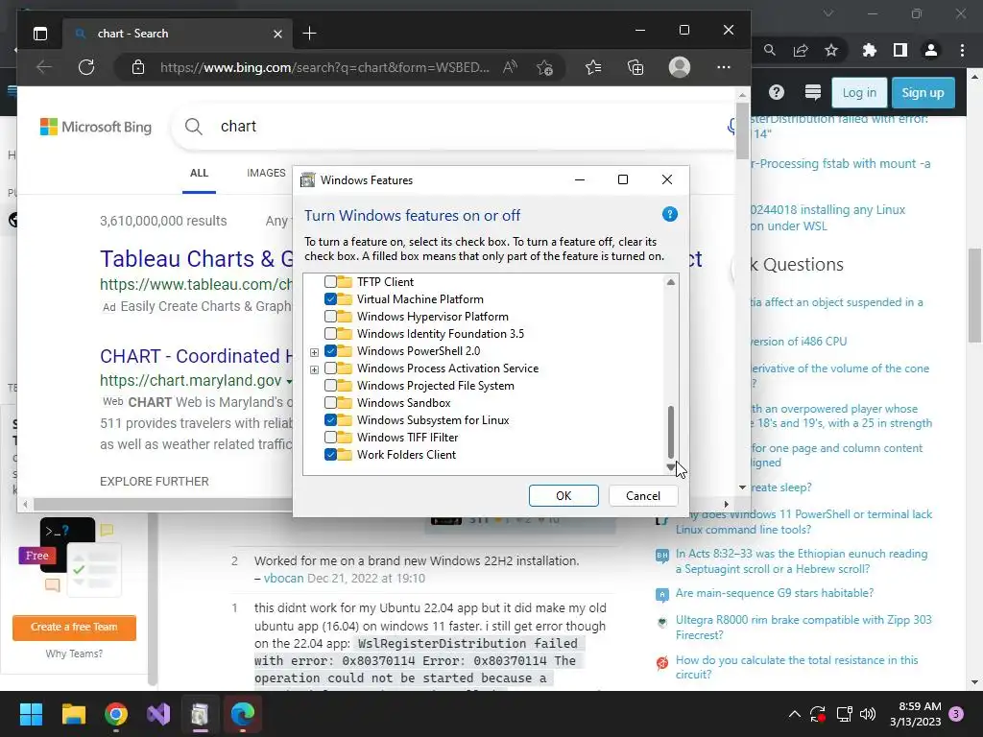Open Microsoft Edge from taskbar

tap(243, 714)
